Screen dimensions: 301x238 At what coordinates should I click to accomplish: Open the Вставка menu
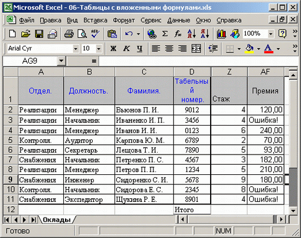[x=95, y=20]
